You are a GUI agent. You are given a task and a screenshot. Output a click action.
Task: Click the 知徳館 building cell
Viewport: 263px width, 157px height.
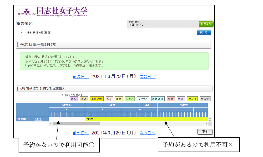click(x=22, y=119)
